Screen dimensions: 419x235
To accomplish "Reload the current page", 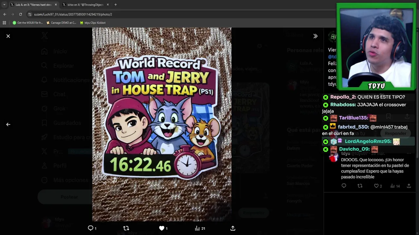I will coord(20,14).
